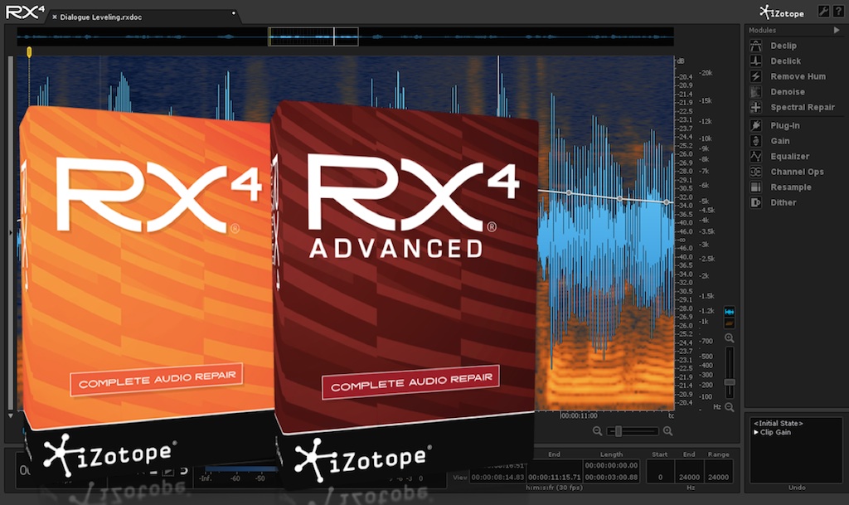The width and height of the screenshot is (849, 505).
Task: Toggle edit mode with the pencil icon
Action: (822, 11)
